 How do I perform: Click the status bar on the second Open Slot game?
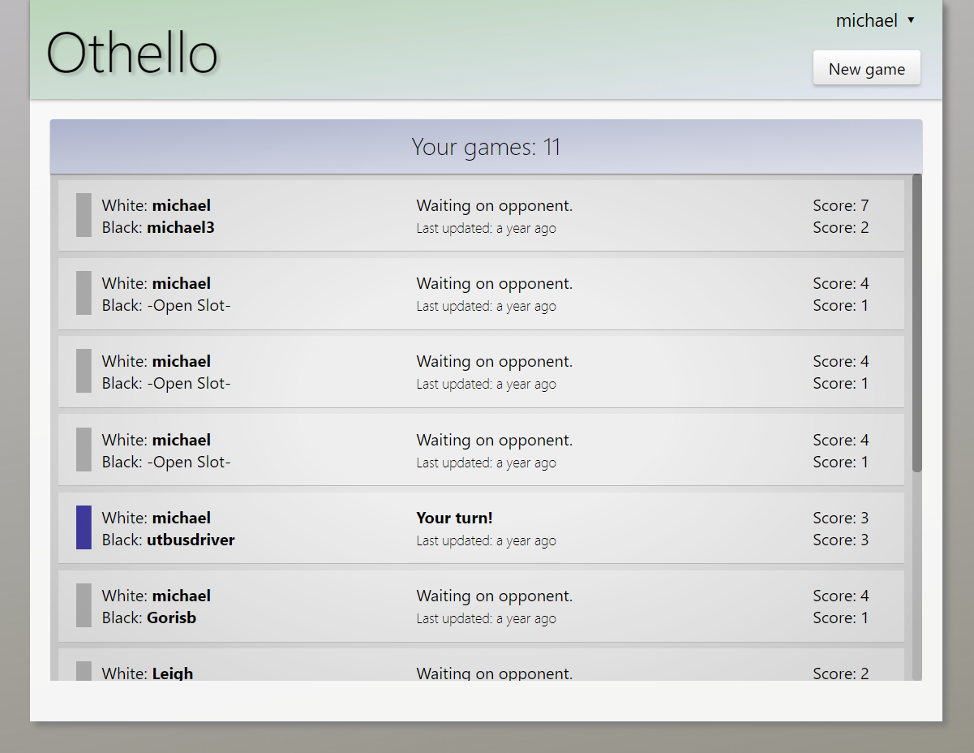click(83, 371)
